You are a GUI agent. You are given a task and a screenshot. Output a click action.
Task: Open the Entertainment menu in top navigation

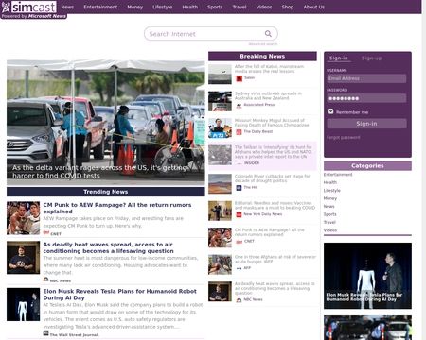pos(100,7)
